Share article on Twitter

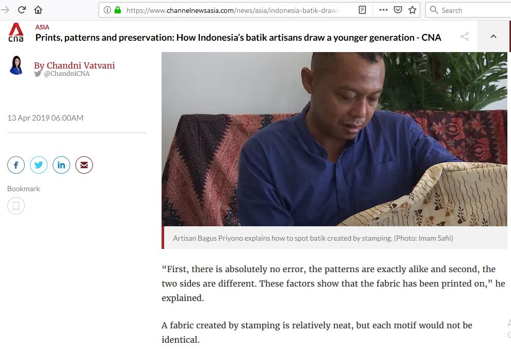click(x=39, y=165)
